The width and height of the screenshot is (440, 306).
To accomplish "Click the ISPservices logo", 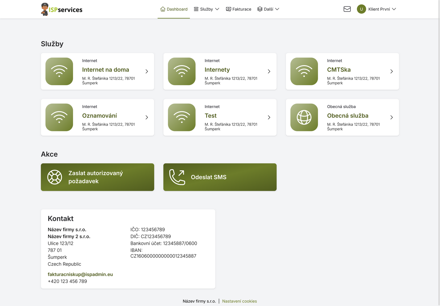I will pyautogui.click(x=62, y=9).
